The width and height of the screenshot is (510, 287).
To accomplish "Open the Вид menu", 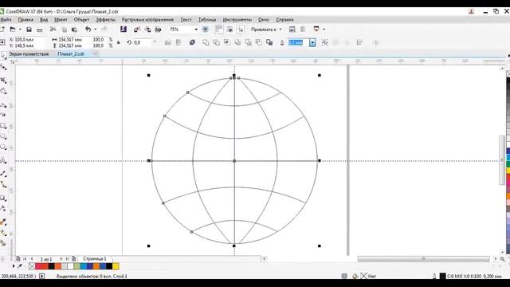I will tap(44, 20).
